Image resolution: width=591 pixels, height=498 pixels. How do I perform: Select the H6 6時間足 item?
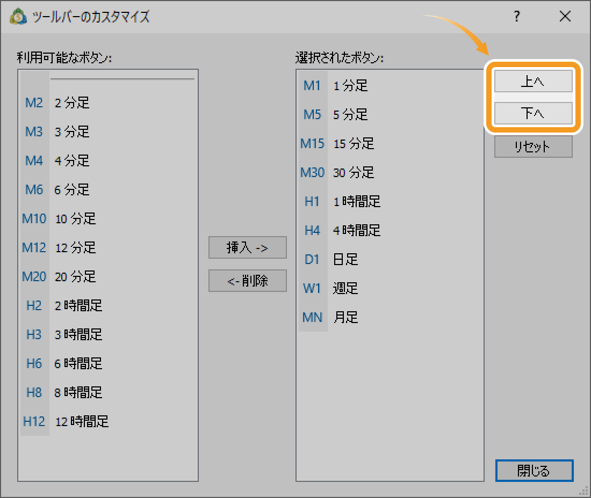pos(108,364)
